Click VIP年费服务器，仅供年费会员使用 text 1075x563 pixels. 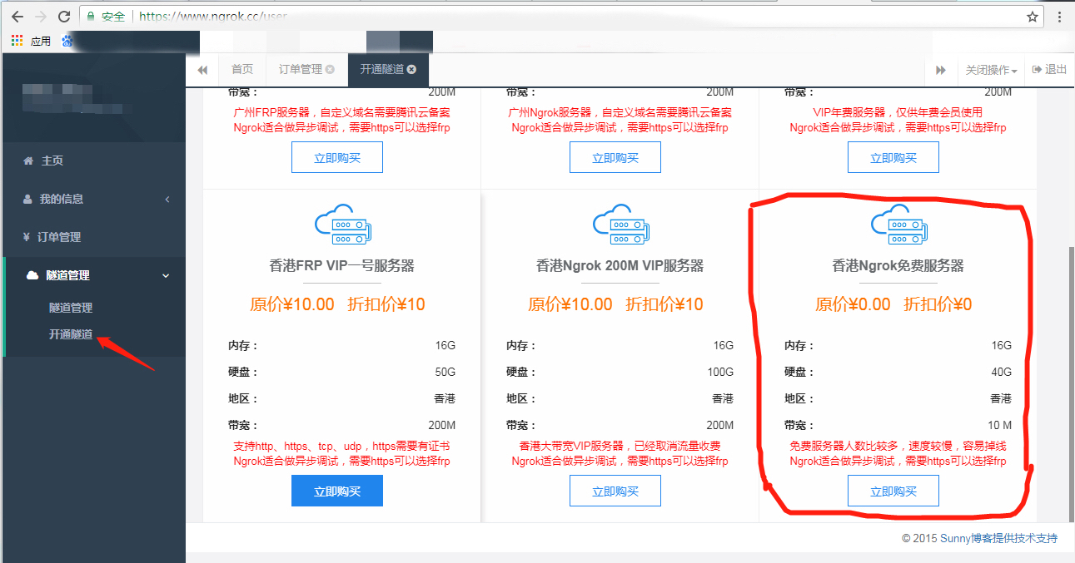tap(898, 112)
